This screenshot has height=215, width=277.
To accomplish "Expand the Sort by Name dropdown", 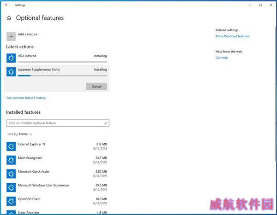I will pos(20,134).
